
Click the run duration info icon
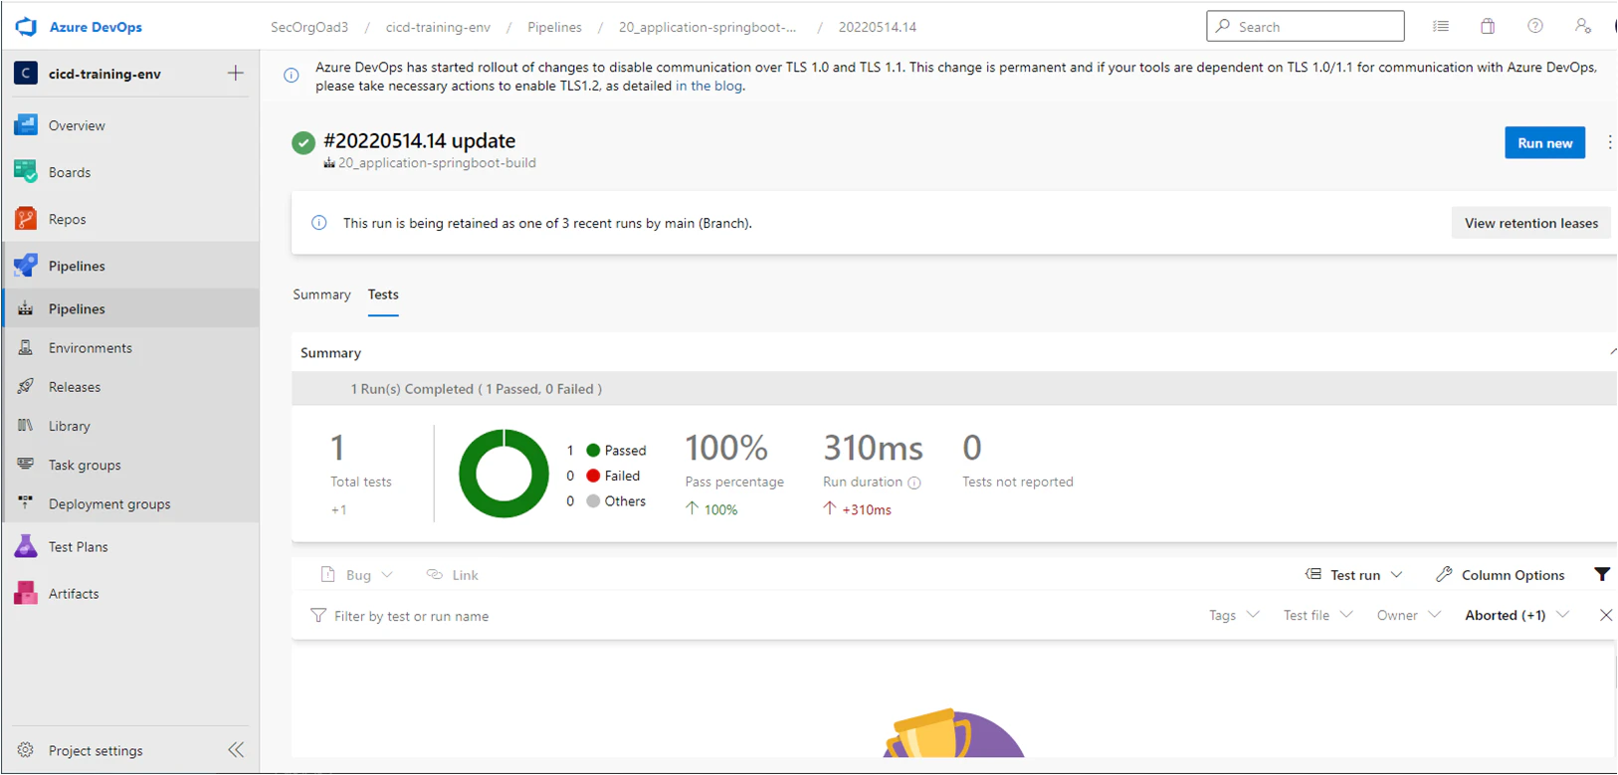[914, 483]
